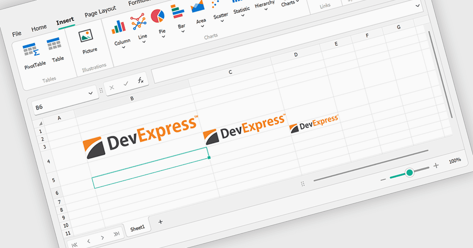473x248 pixels.
Task: Go to the first sheet tab
Action: coord(75,244)
